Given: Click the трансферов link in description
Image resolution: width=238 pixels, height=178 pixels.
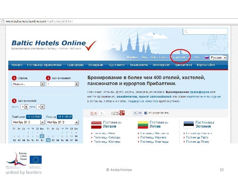Looking at the screenshot, I should (x=199, y=92).
